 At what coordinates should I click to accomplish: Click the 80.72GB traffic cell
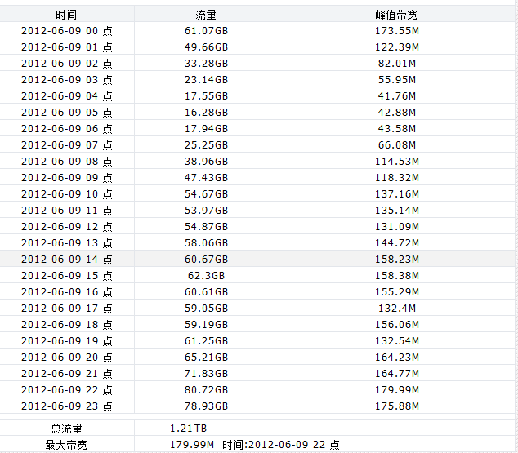206,390
